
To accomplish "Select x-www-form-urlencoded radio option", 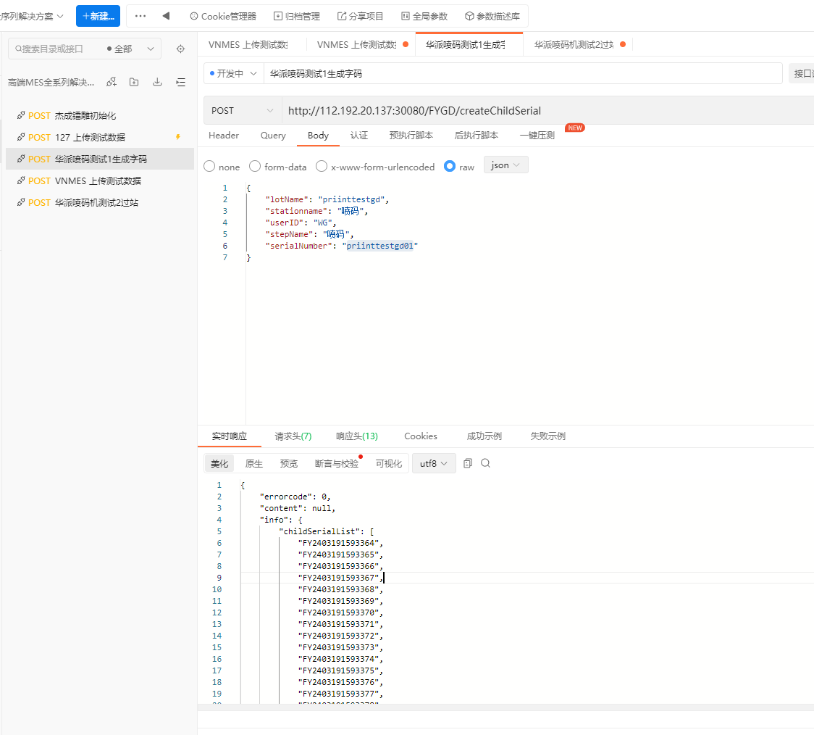I will point(322,167).
